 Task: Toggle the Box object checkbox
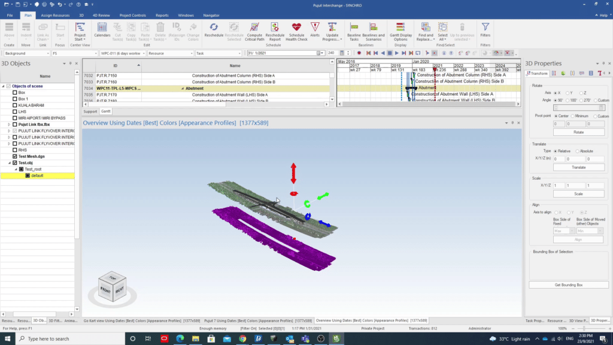15,93
